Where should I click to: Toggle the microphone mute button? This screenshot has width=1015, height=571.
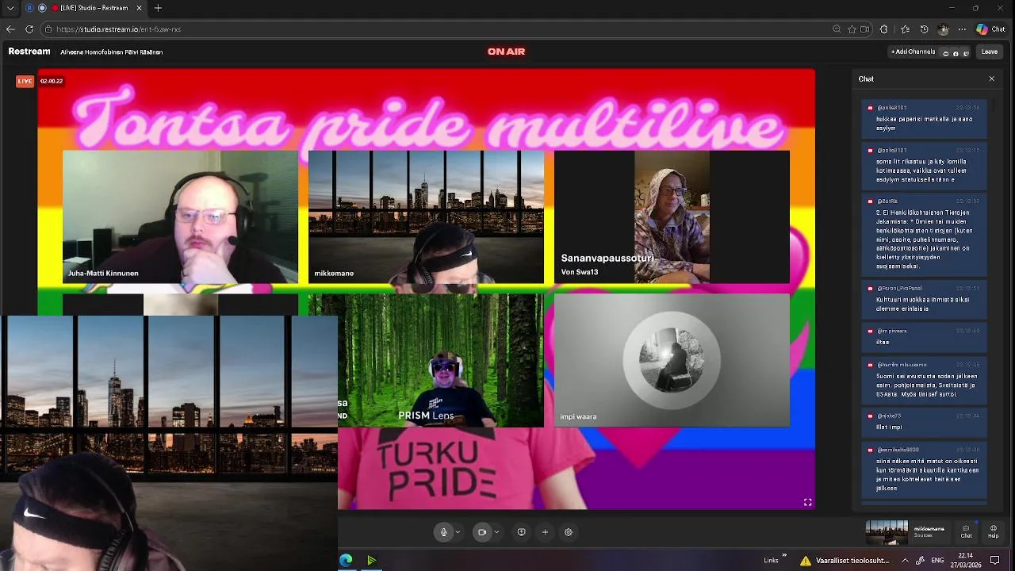tap(443, 532)
